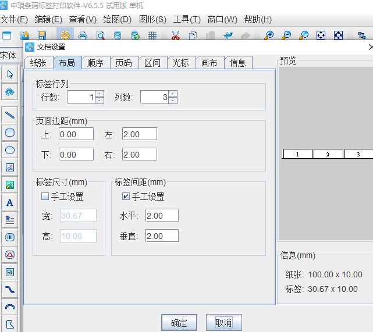373x332 pixels.
Task: Increase the row count with up arrow
Action: [x=100, y=94]
